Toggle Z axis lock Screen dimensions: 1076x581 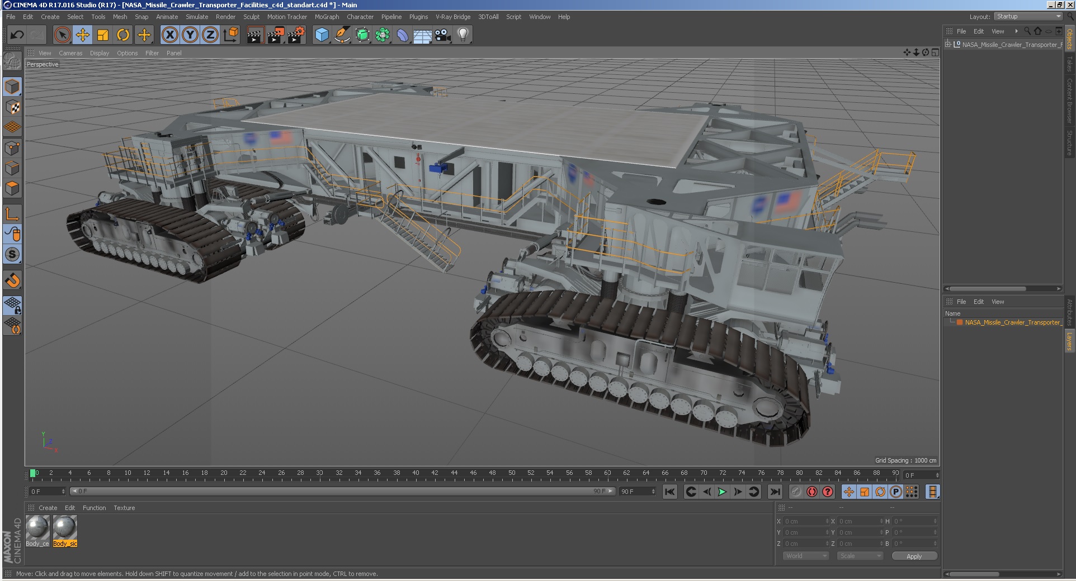tap(210, 35)
